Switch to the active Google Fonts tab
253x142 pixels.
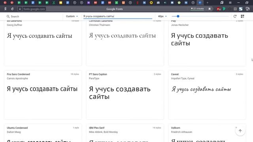click(x=200, y=3)
